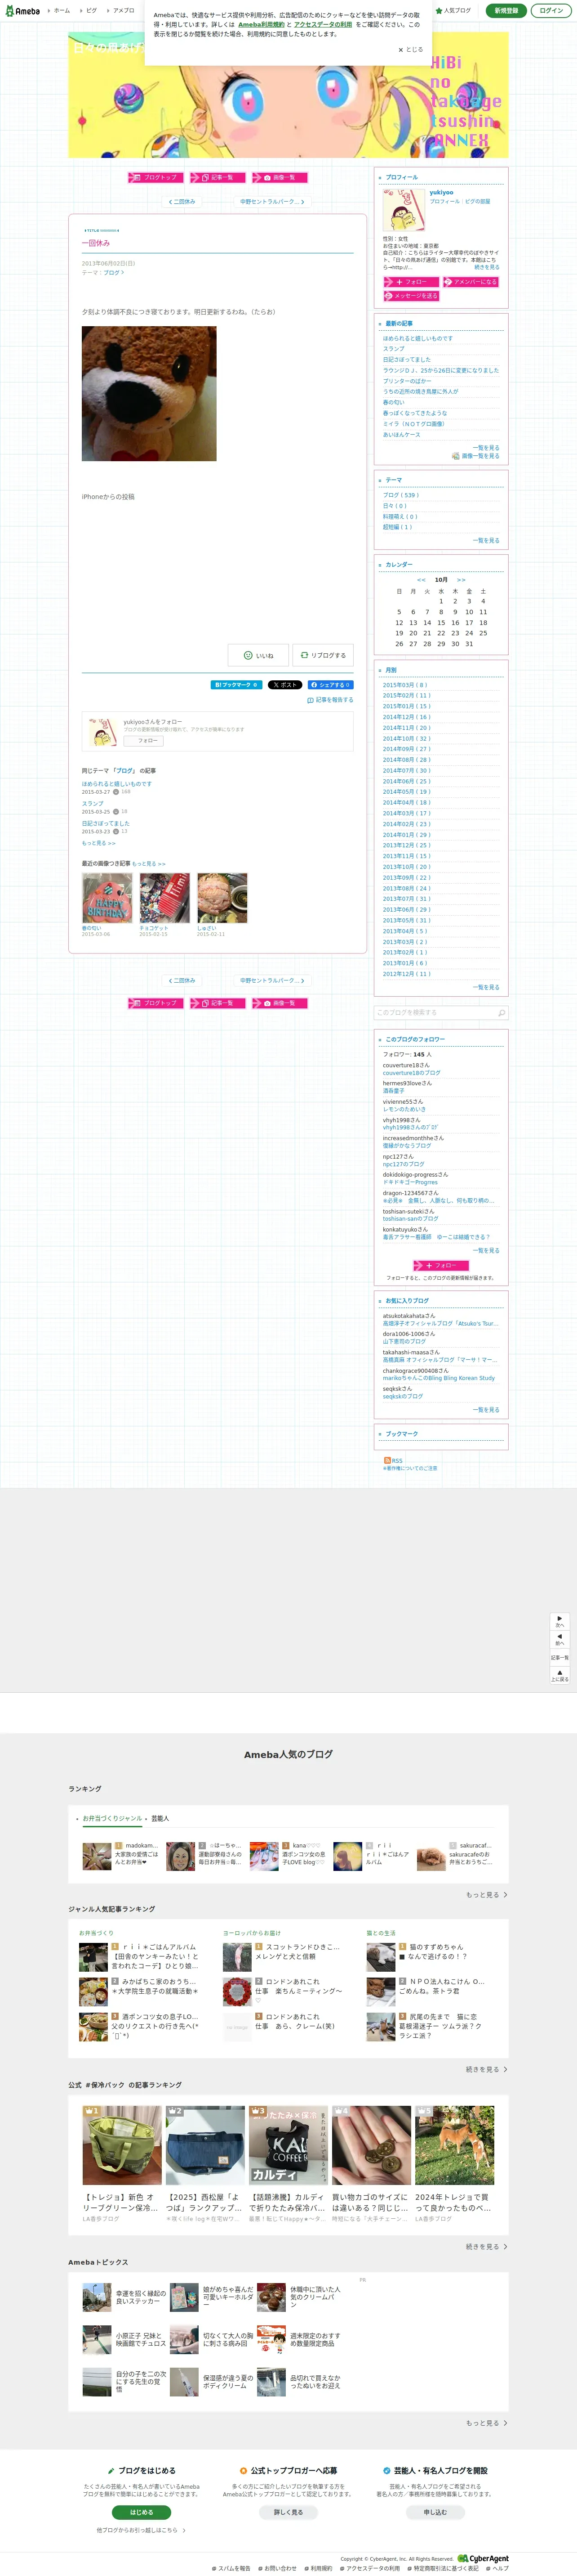Click the 申し込む button
577x2576 pixels.
click(x=435, y=2511)
